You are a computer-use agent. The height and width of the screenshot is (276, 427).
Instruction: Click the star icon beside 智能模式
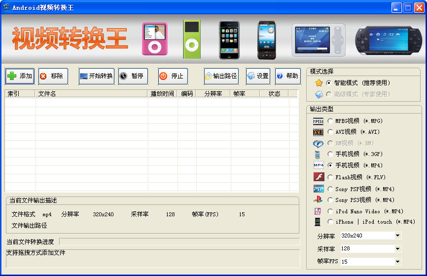(x=319, y=82)
